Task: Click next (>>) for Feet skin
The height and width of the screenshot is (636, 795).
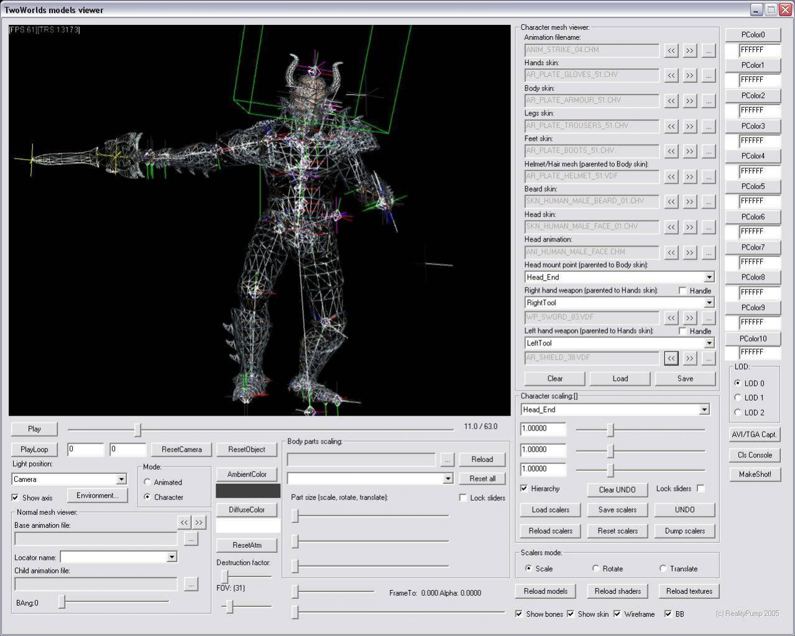Action: click(689, 151)
